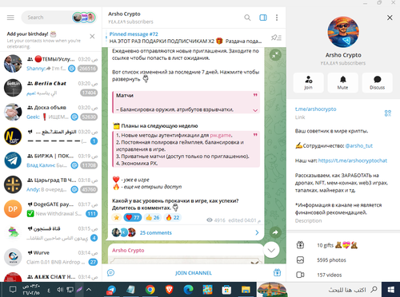Mute the channel with bell button
The height and width of the screenshot is (297, 400).
click(343, 83)
